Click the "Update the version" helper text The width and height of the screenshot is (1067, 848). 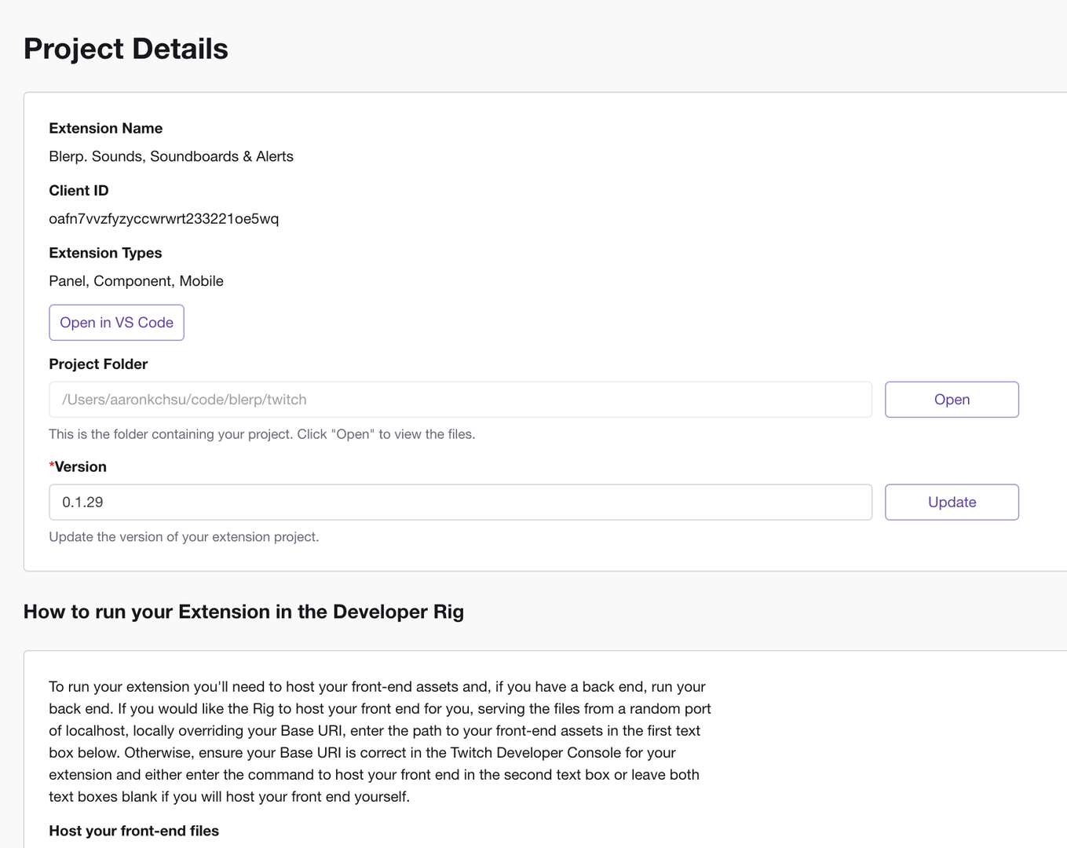[184, 537]
